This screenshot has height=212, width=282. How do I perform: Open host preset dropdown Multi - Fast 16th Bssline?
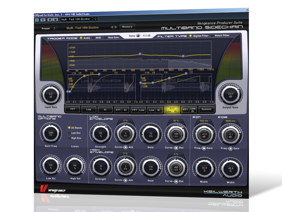[76, 19]
